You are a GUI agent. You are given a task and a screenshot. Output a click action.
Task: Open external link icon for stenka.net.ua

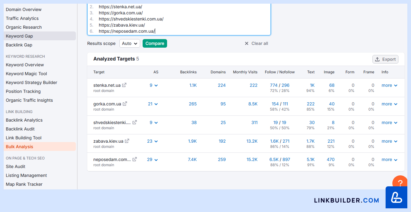(x=124, y=85)
